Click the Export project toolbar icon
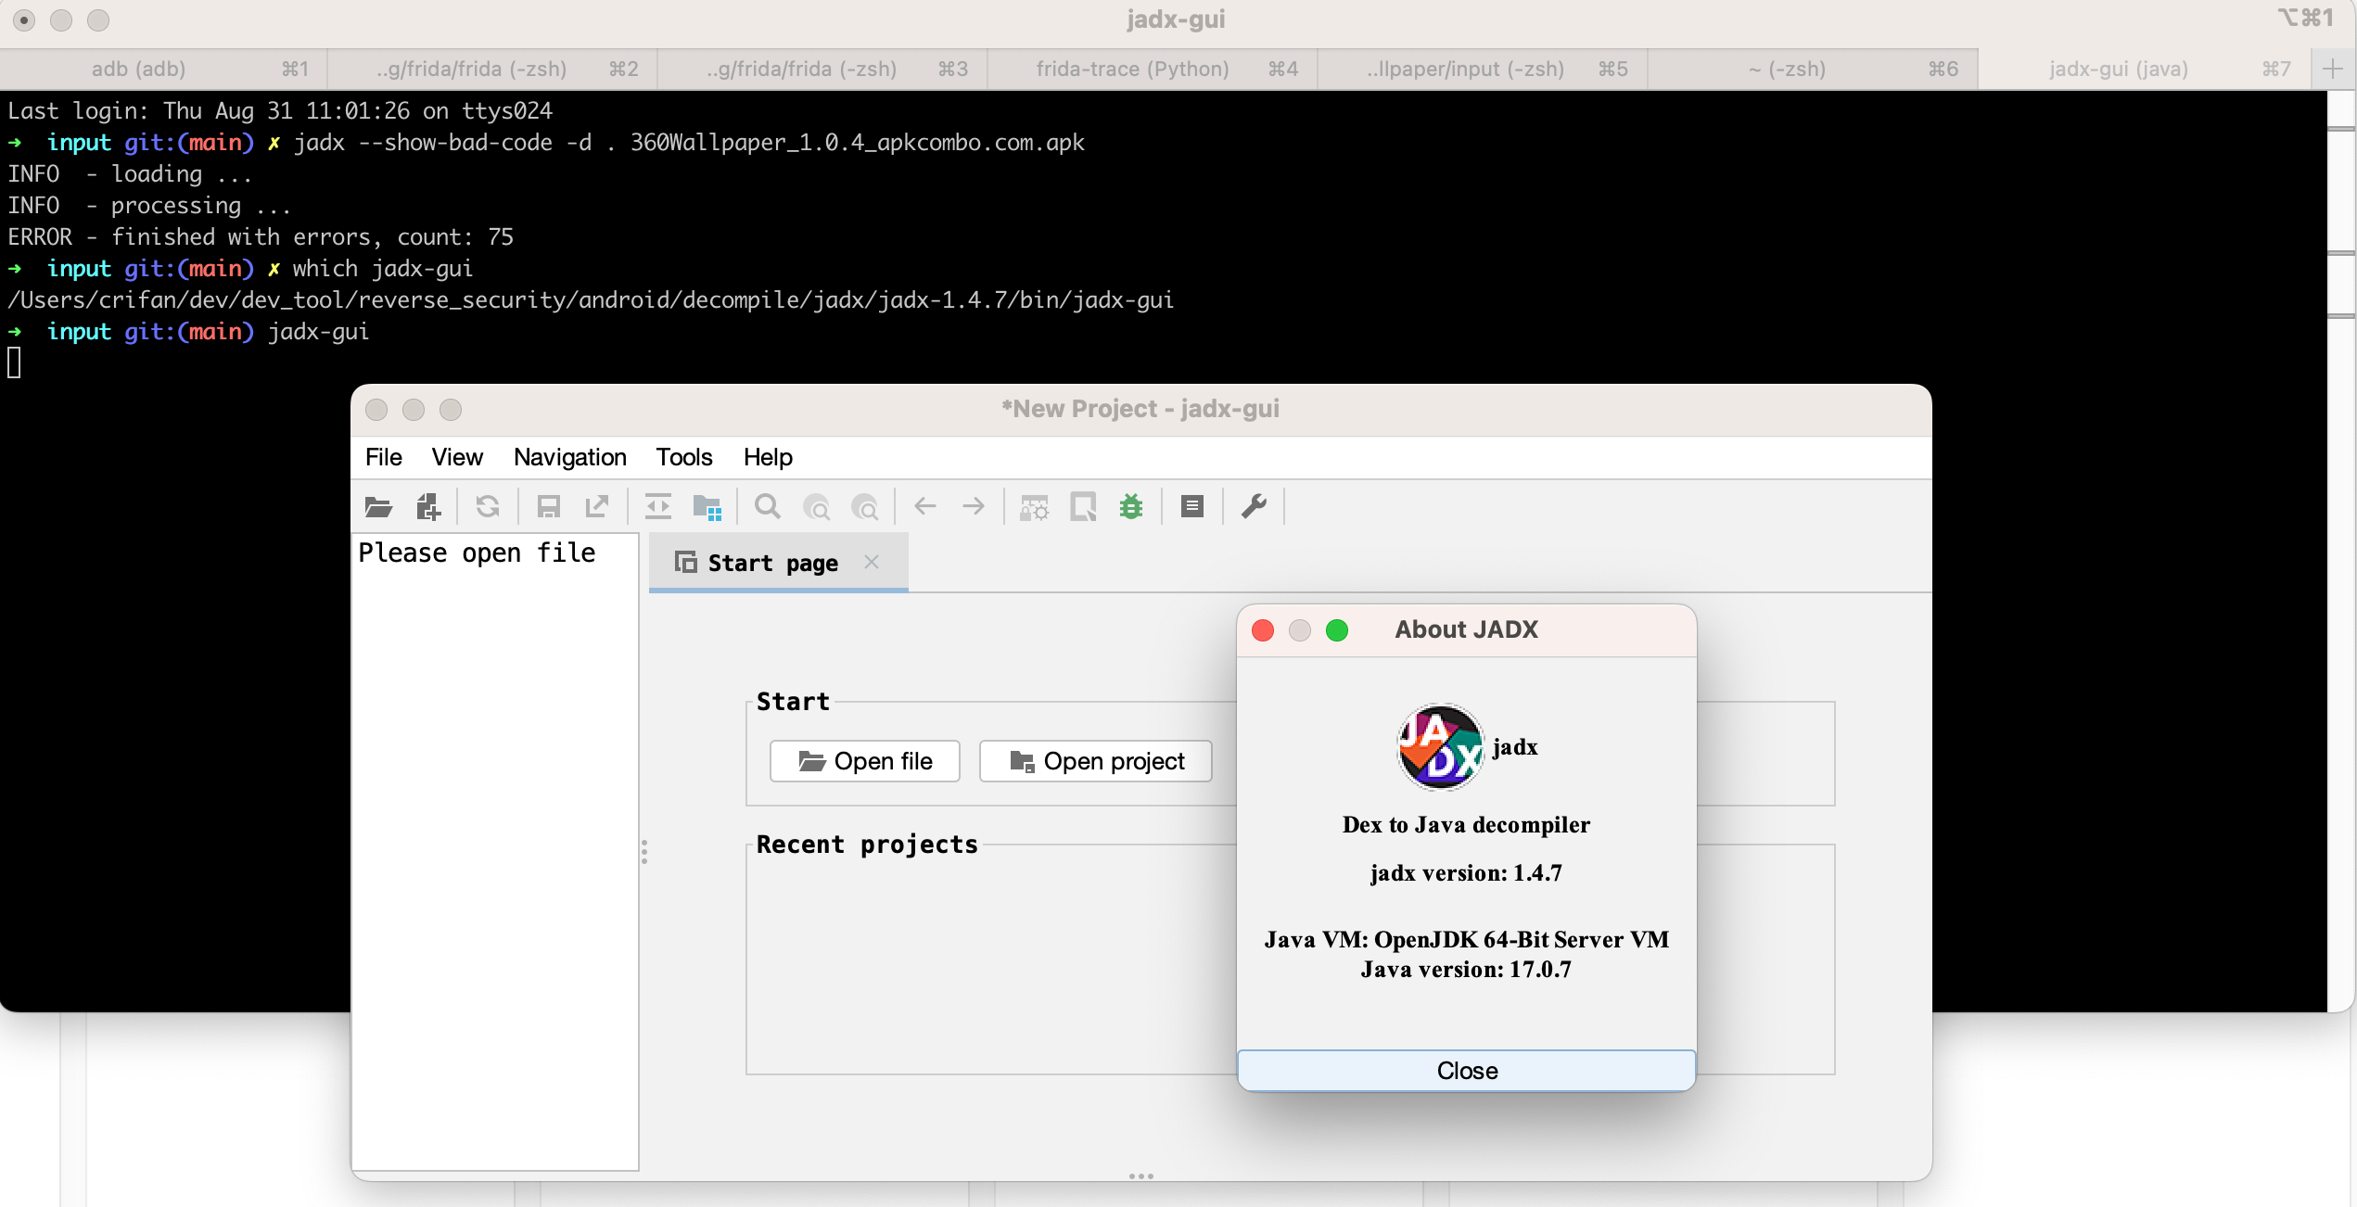Viewport: 2357px width, 1207px height. click(x=597, y=507)
